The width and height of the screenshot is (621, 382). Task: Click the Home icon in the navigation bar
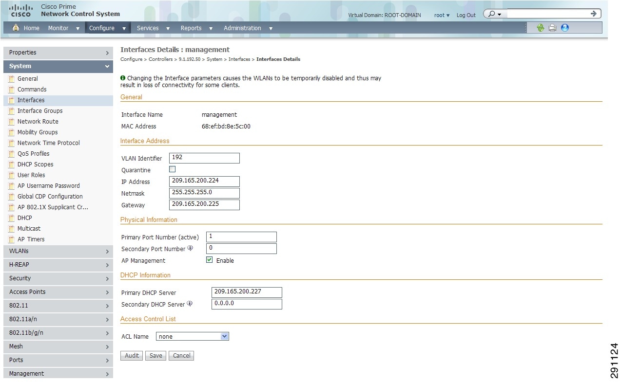coord(16,28)
